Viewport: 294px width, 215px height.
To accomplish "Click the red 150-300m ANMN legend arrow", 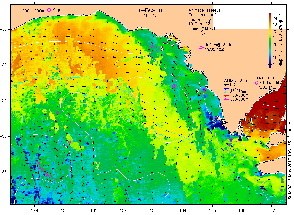I will [x=226, y=96].
